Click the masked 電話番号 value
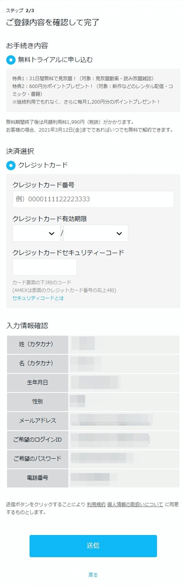The image size is (185, 586). (x=91, y=478)
